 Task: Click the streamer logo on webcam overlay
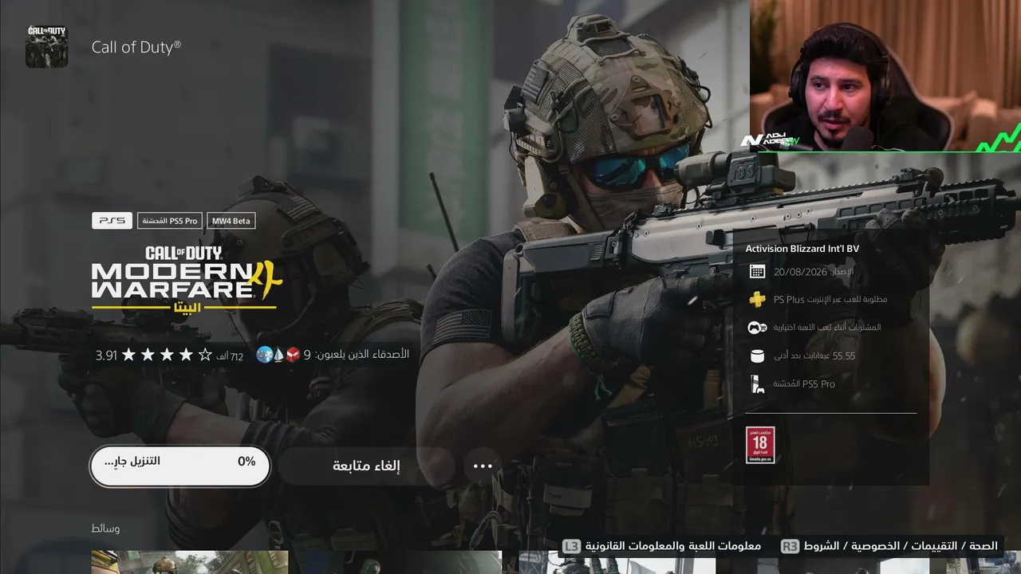tap(771, 140)
